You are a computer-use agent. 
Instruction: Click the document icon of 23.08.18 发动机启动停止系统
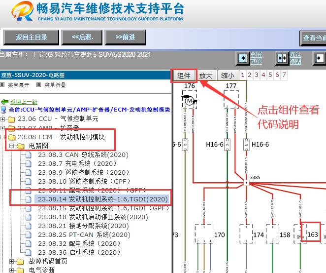[29, 217]
